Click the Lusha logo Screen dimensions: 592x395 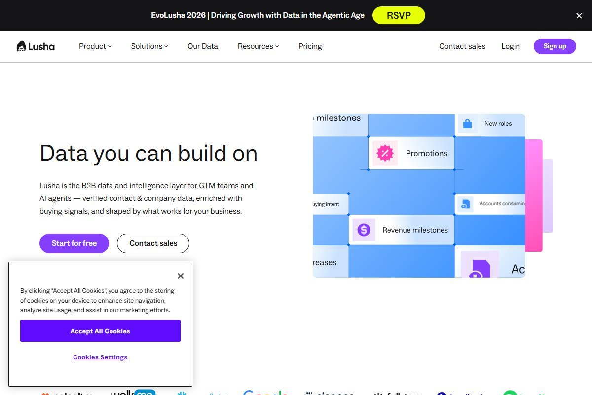[36, 46]
